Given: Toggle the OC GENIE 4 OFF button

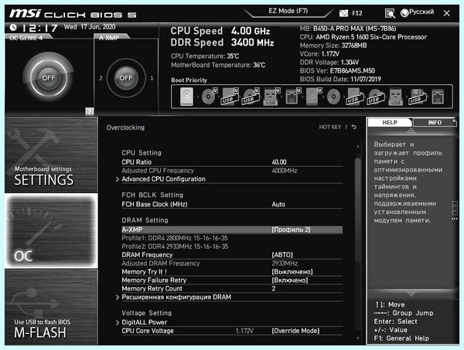Looking at the screenshot, I should tap(49, 78).
